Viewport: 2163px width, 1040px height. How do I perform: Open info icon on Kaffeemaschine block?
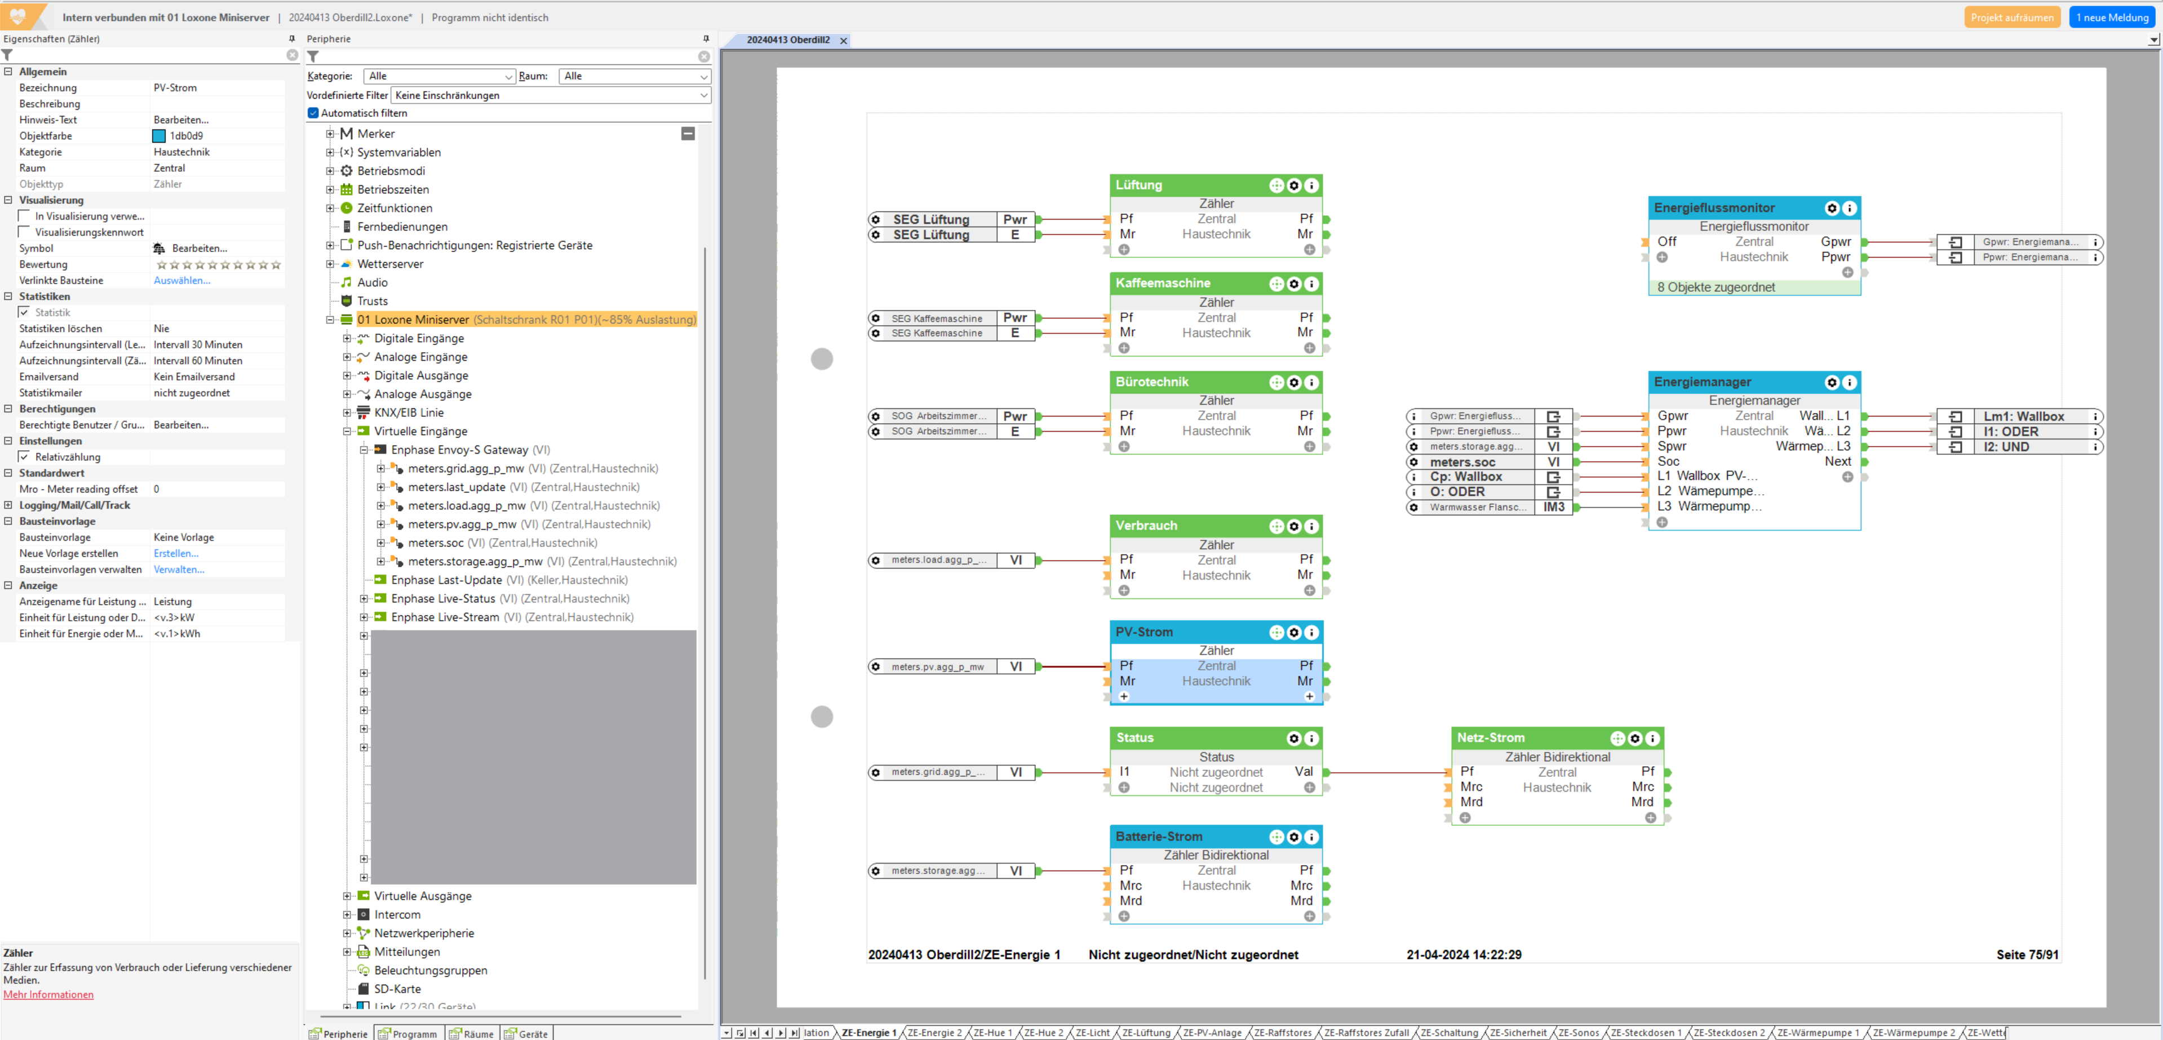(x=1311, y=284)
